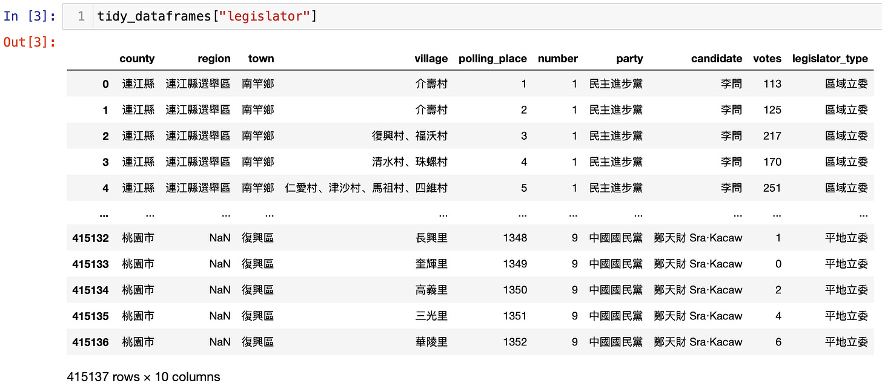This screenshot has height=389, width=882.
Task: Click "415137 rows × 10 columns" summary text
Action: [144, 377]
